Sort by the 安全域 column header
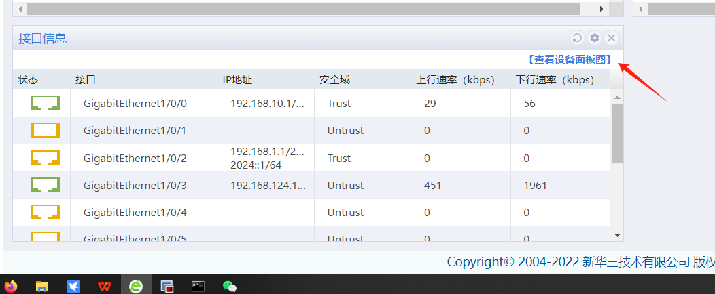This screenshot has width=715, height=294. pyautogui.click(x=334, y=80)
